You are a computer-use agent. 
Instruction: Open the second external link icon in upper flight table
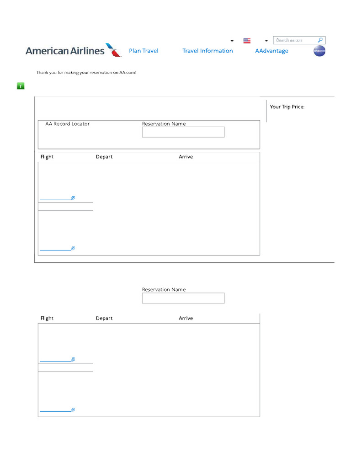pos(73,248)
